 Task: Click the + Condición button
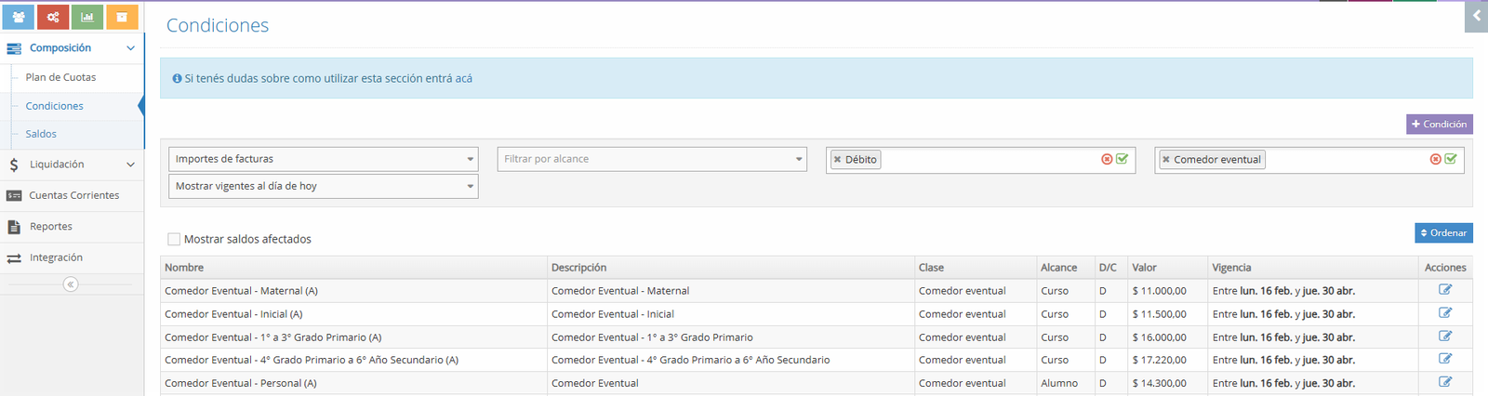point(1439,124)
